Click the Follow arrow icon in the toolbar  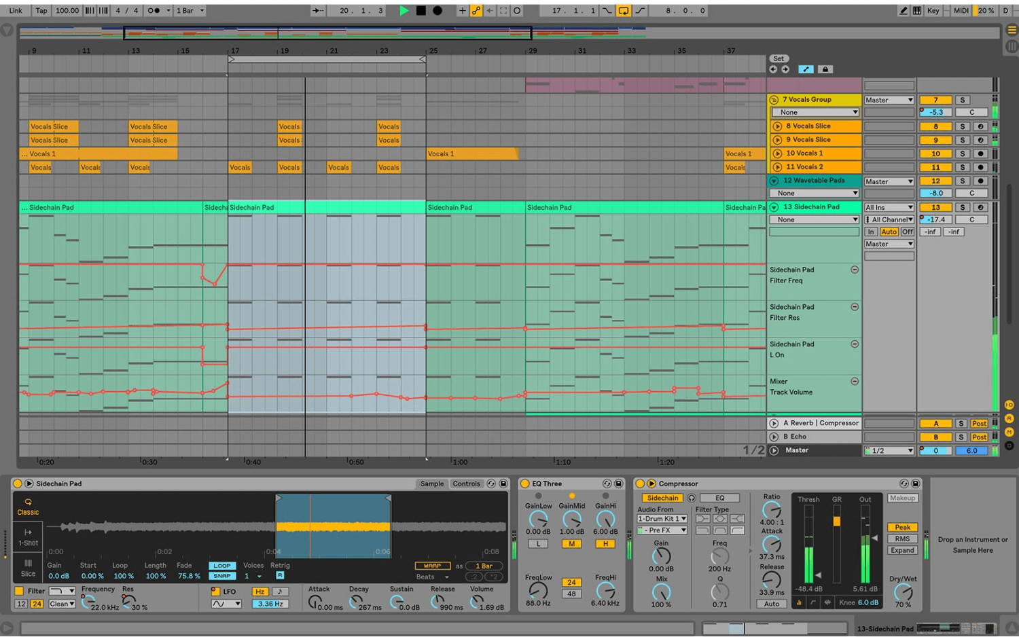point(318,10)
